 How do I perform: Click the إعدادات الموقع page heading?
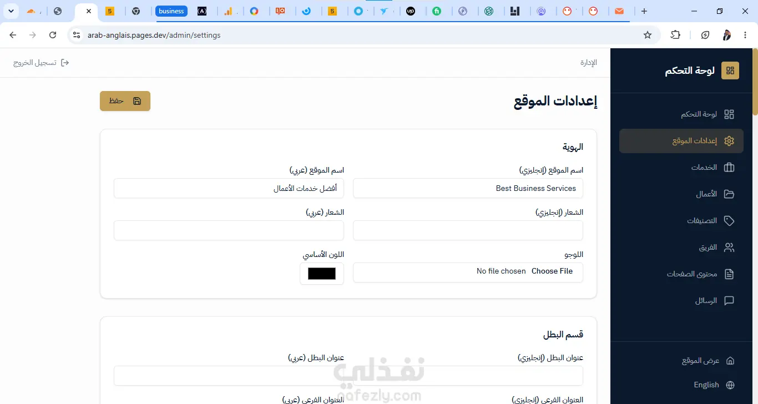tap(555, 101)
